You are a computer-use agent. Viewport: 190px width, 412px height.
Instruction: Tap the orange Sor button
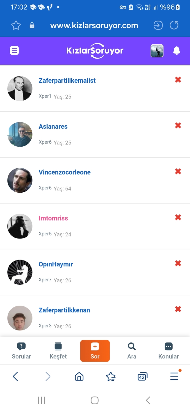[95, 351]
